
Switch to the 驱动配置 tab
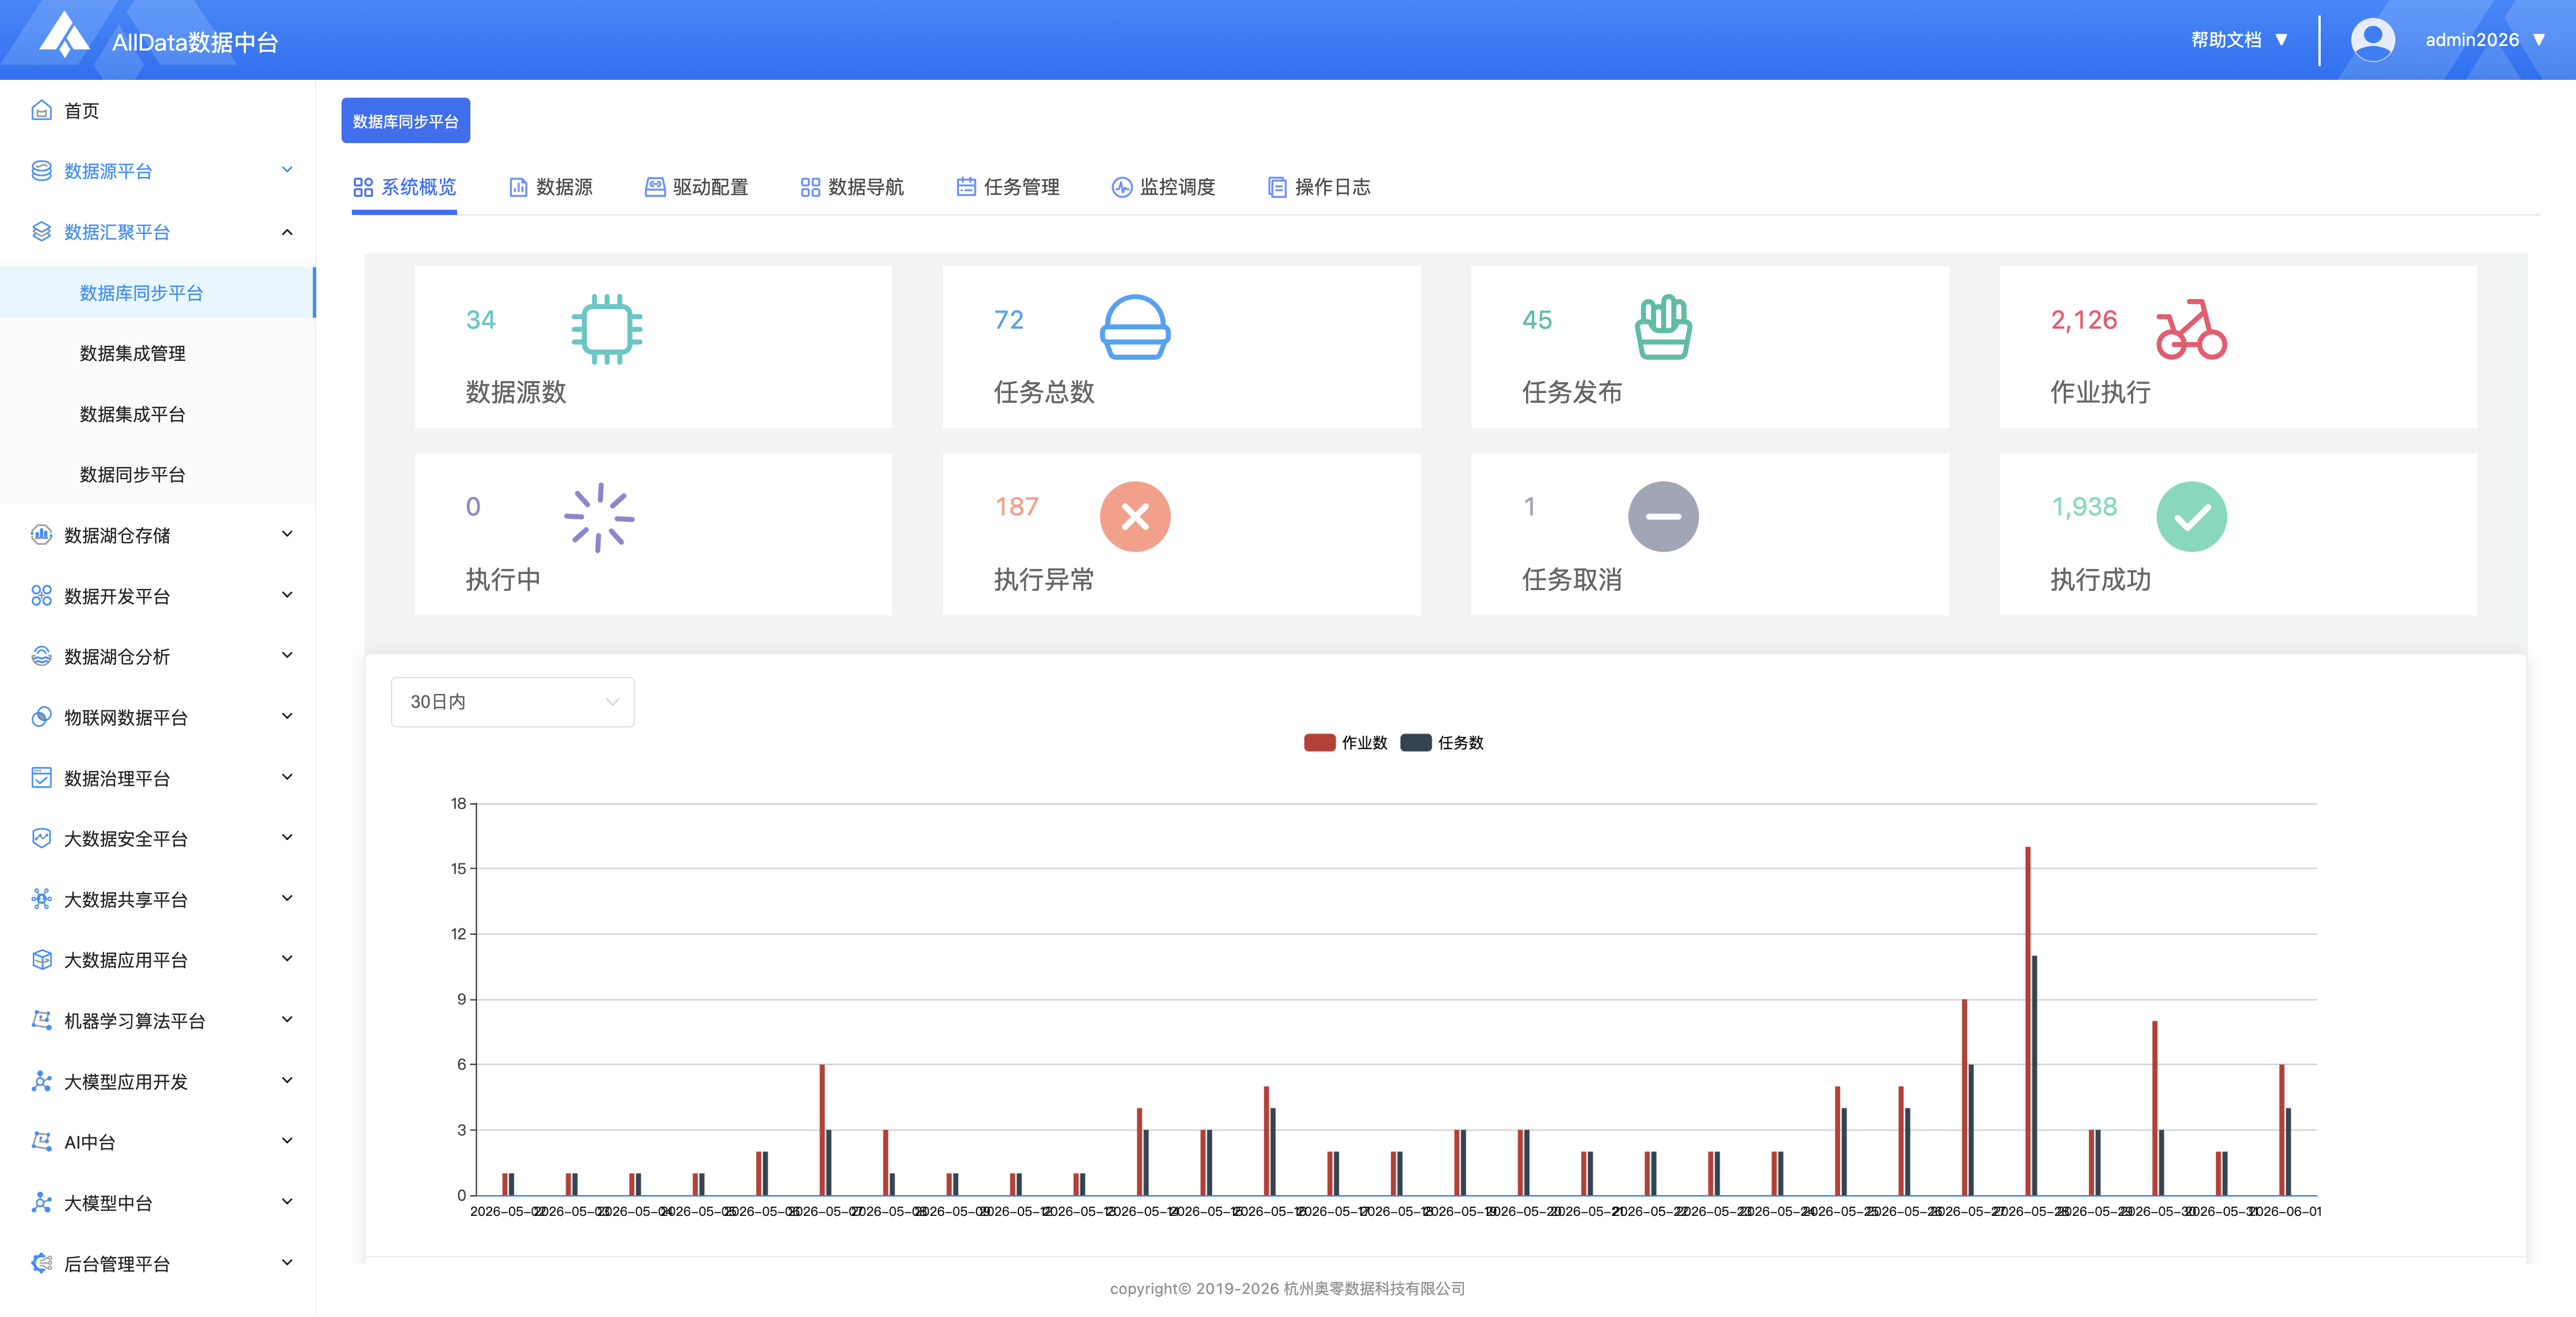coord(696,187)
